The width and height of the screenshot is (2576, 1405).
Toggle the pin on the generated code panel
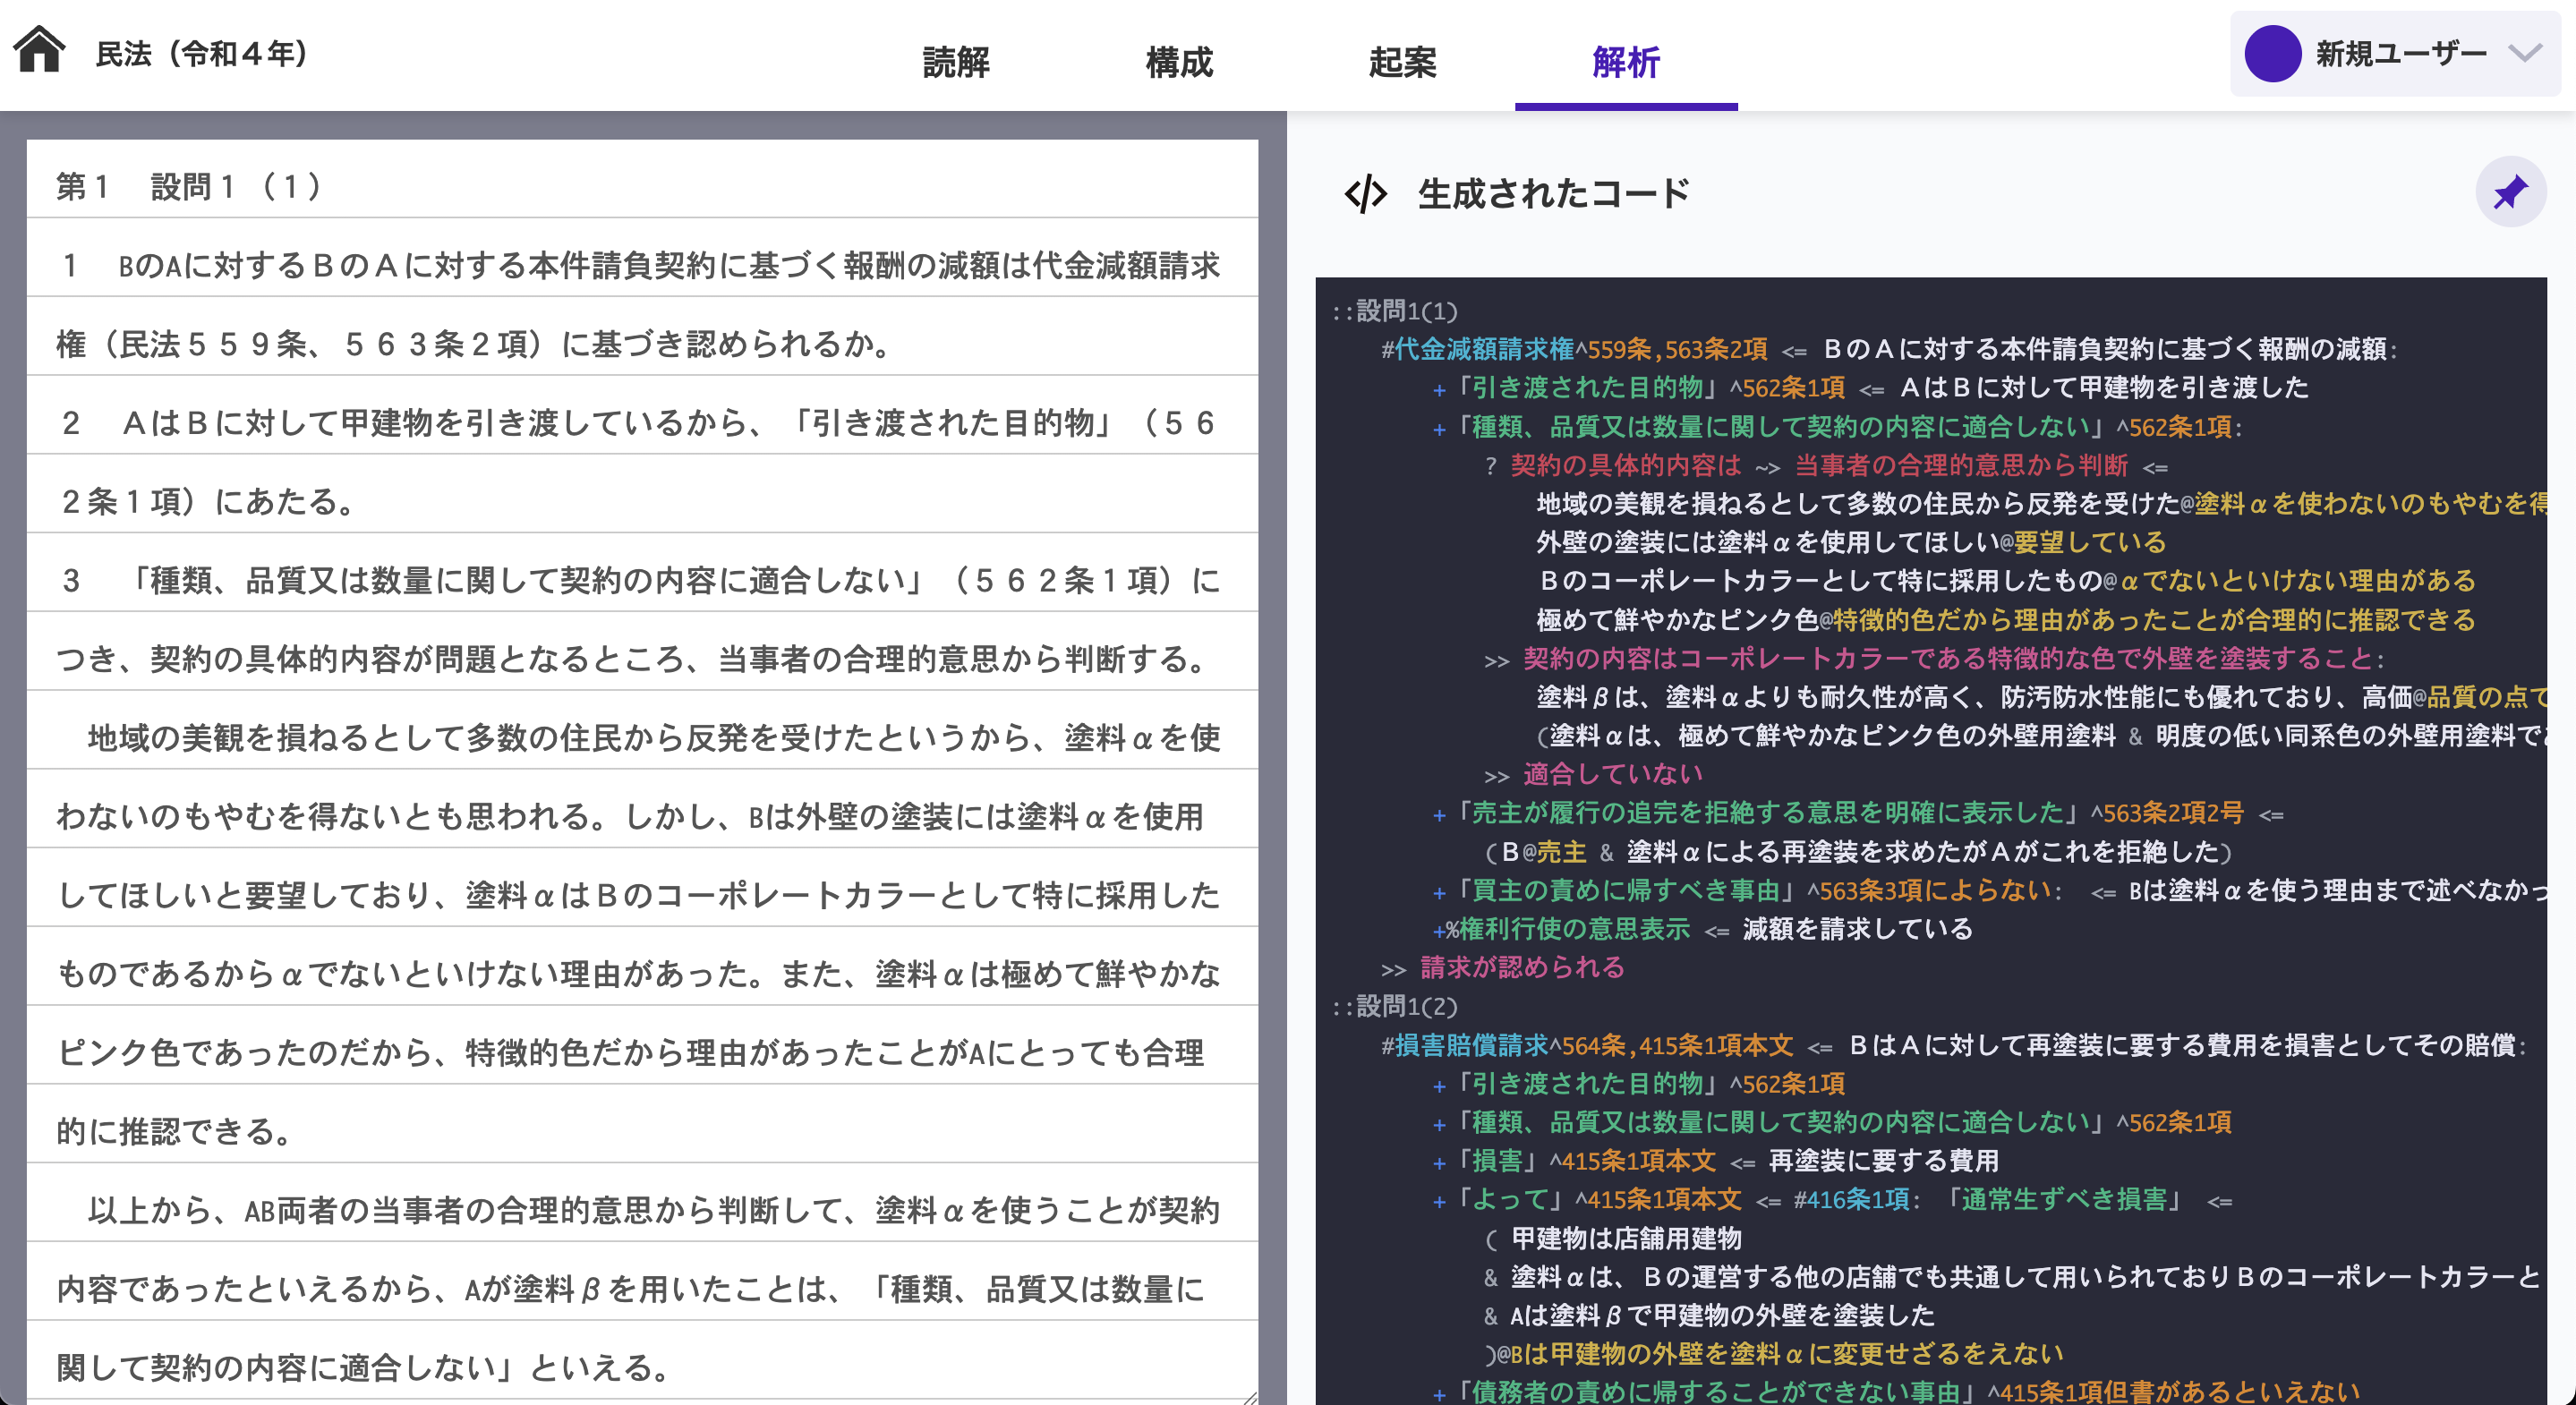pyautogui.click(x=2511, y=190)
